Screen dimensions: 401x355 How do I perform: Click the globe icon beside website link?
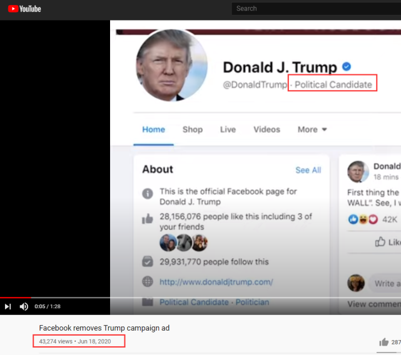pyautogui.click(x=148, y=282)
